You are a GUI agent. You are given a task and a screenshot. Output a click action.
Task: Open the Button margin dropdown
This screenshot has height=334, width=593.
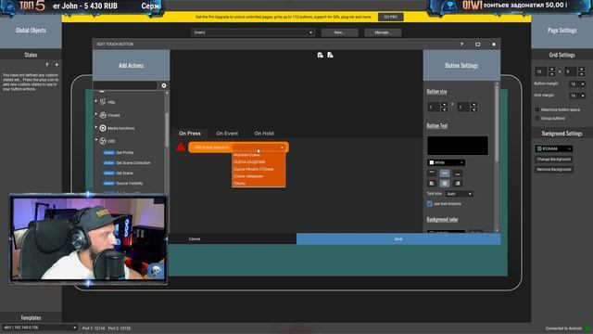(x=577, y=84)
